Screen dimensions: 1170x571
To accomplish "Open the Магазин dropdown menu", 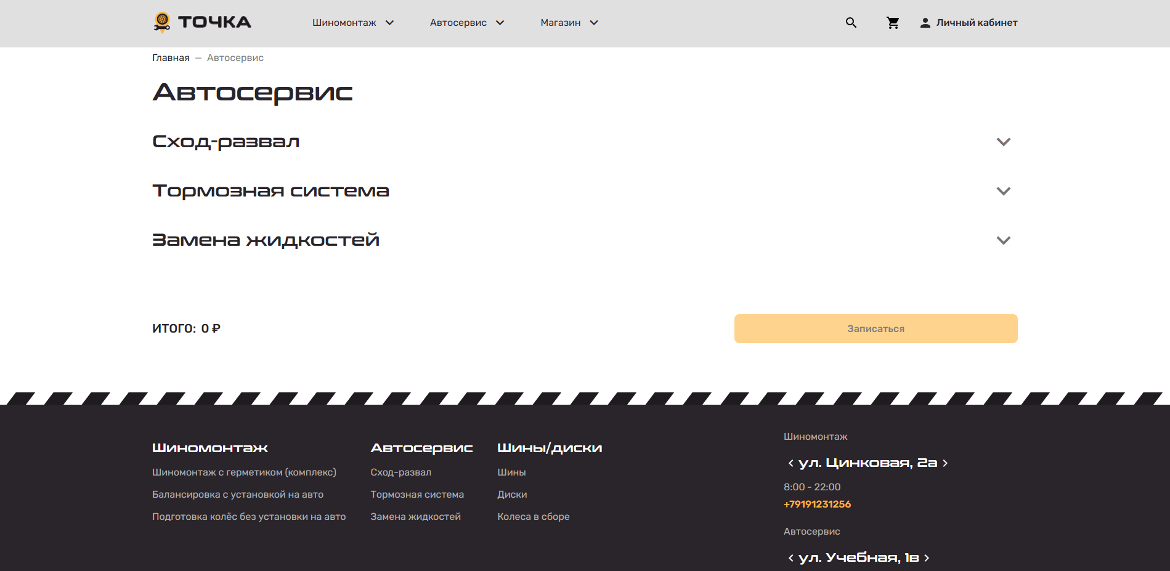I will click(x=569, y=23).
